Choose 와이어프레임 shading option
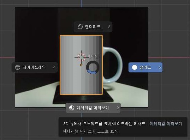This screenshot has height=140, width=190. tap(35, 67)
